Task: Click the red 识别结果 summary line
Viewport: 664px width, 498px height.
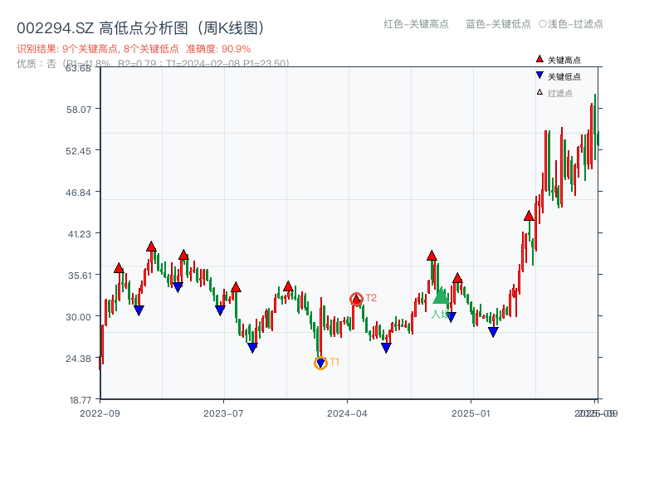Action: coord(134,49)
